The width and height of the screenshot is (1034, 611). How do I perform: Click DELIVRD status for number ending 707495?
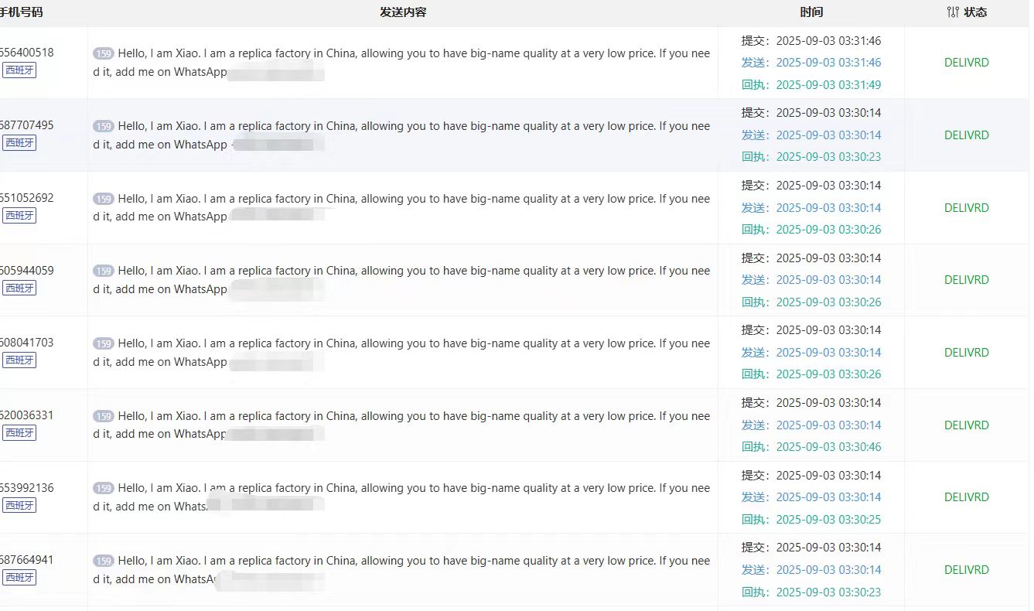click(x=966, y=135)
